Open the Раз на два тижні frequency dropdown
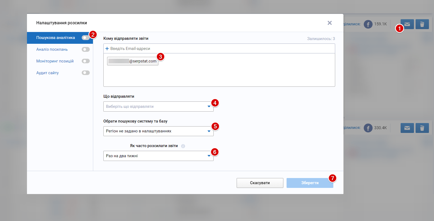 point(158,156)
